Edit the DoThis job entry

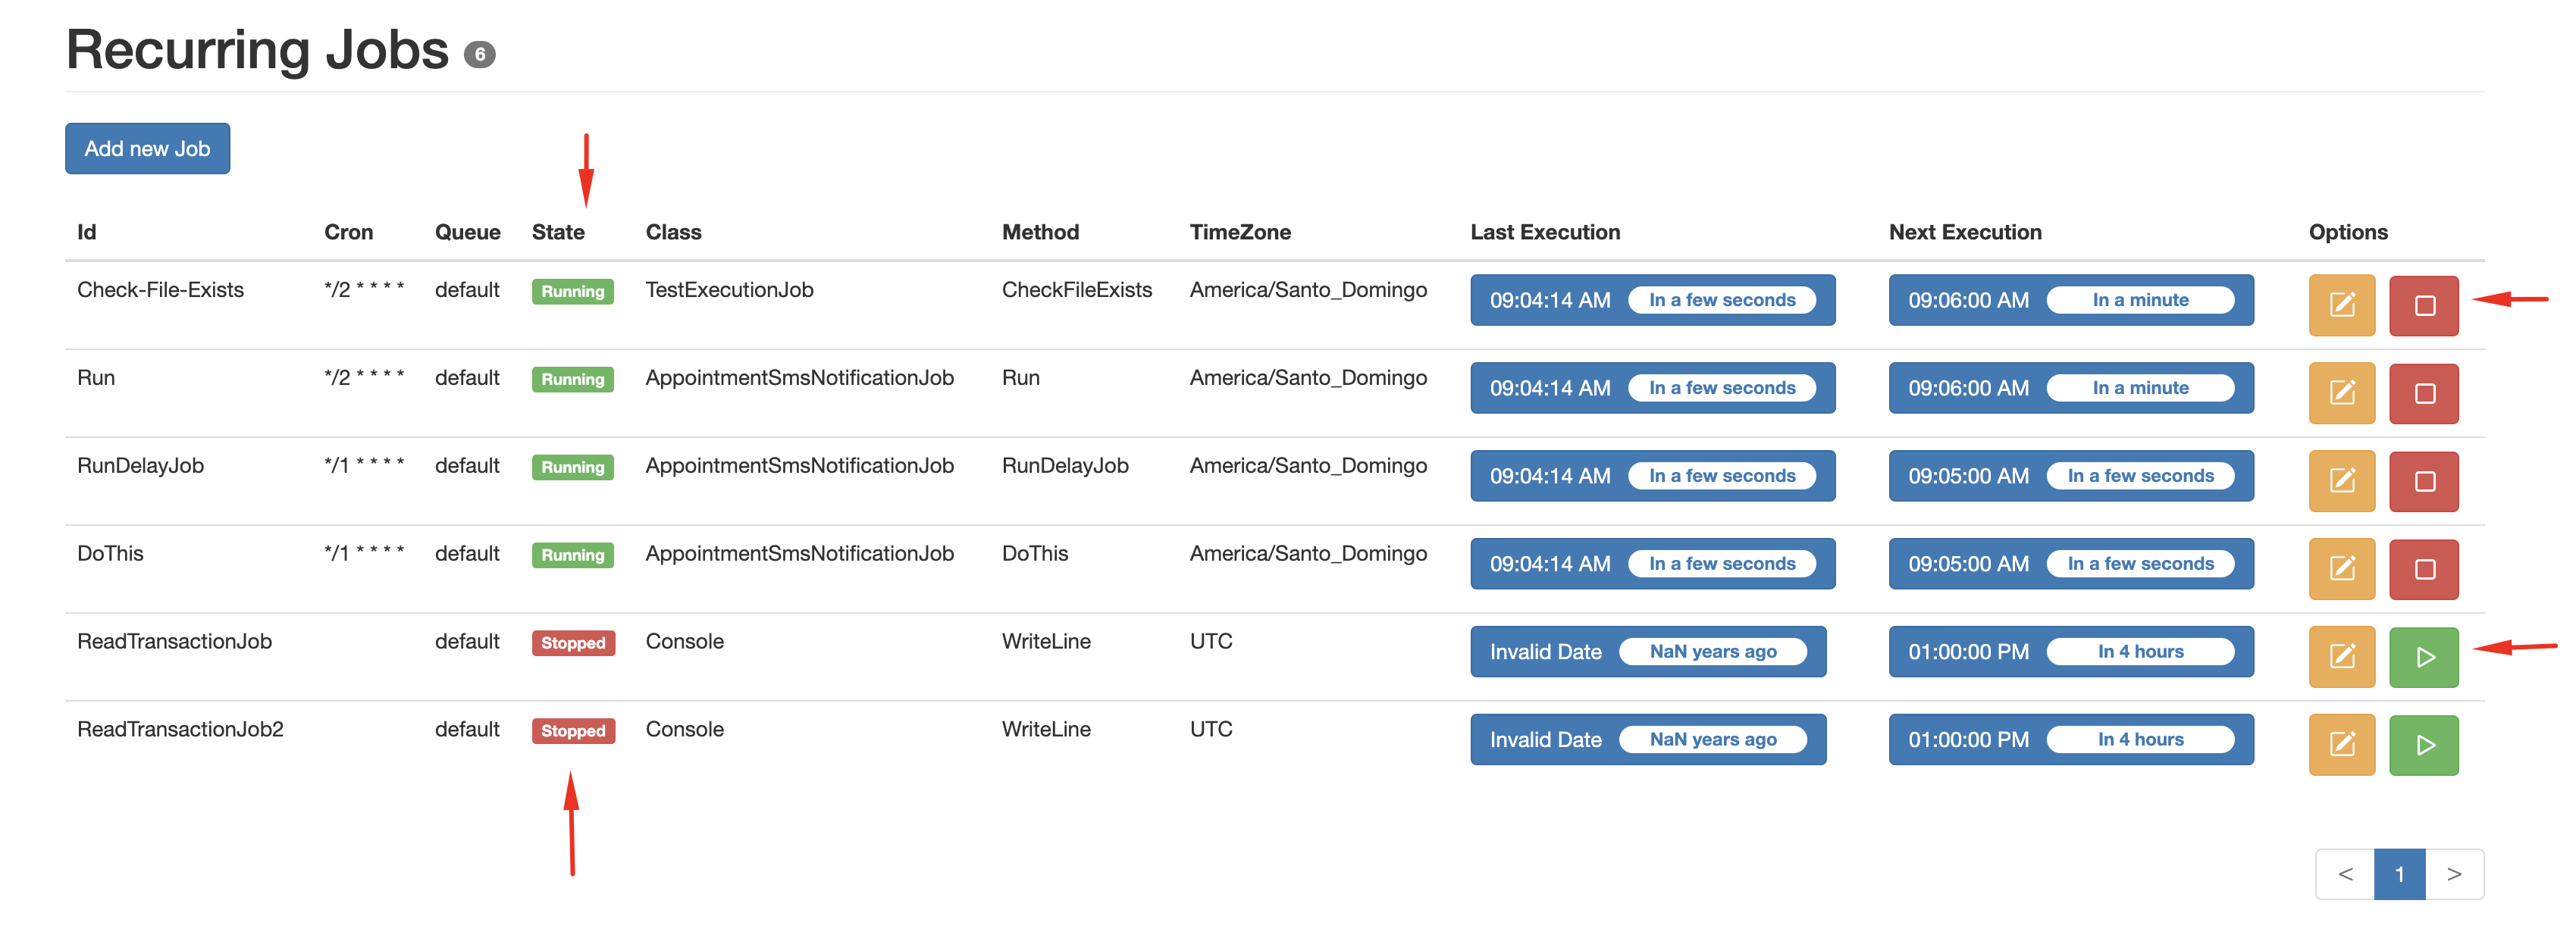[x=2341, y=568]
